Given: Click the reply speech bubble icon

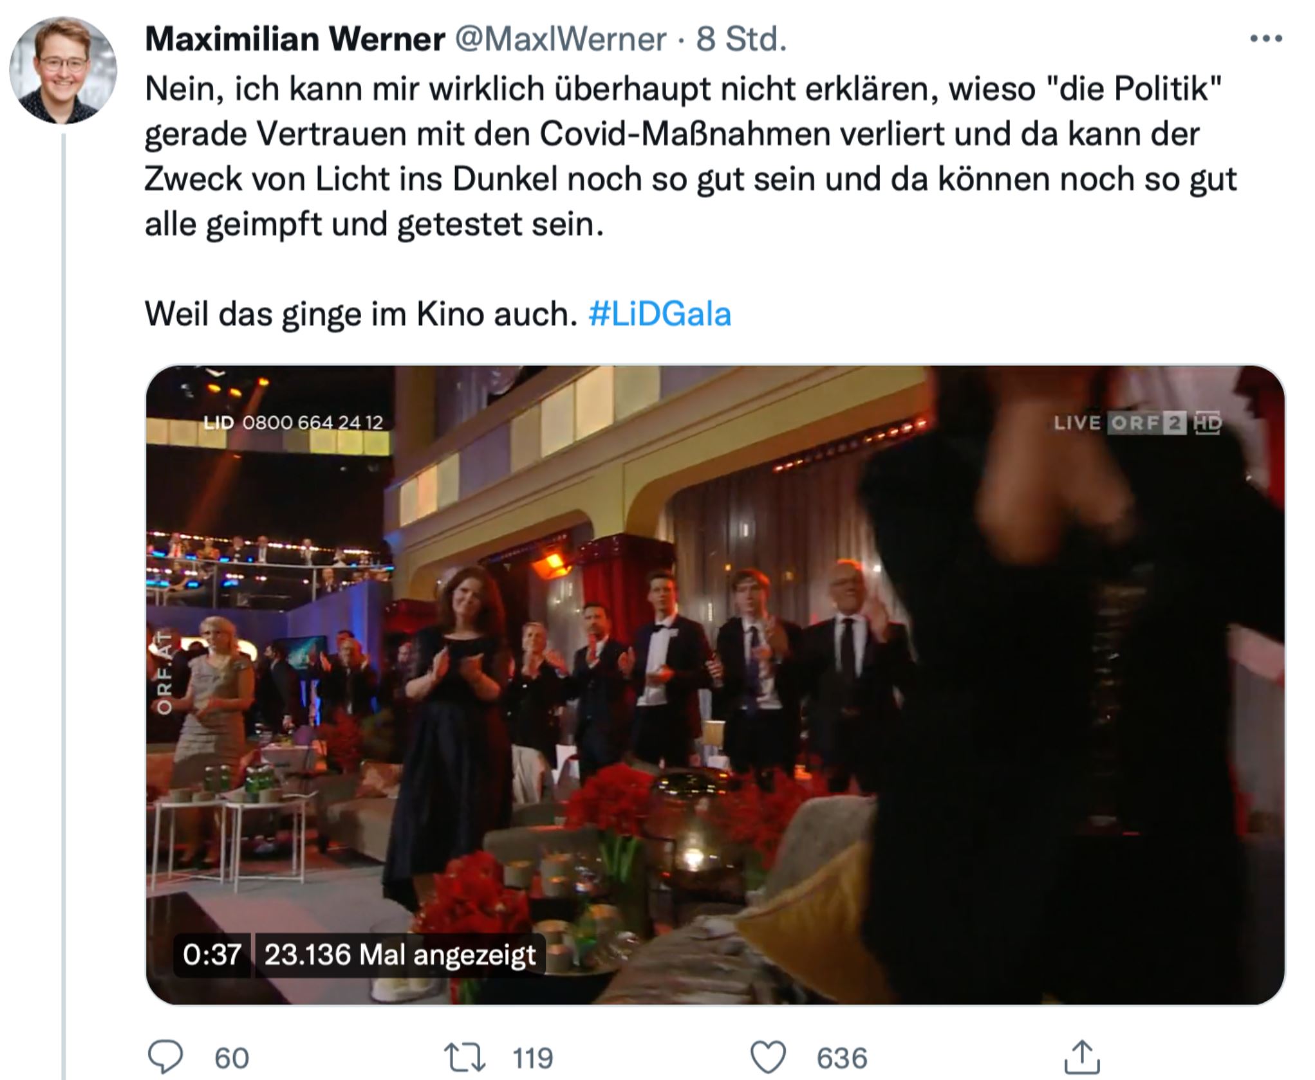Looking at the screenshot, I should pyautogui.click(x=166, y=1057).
